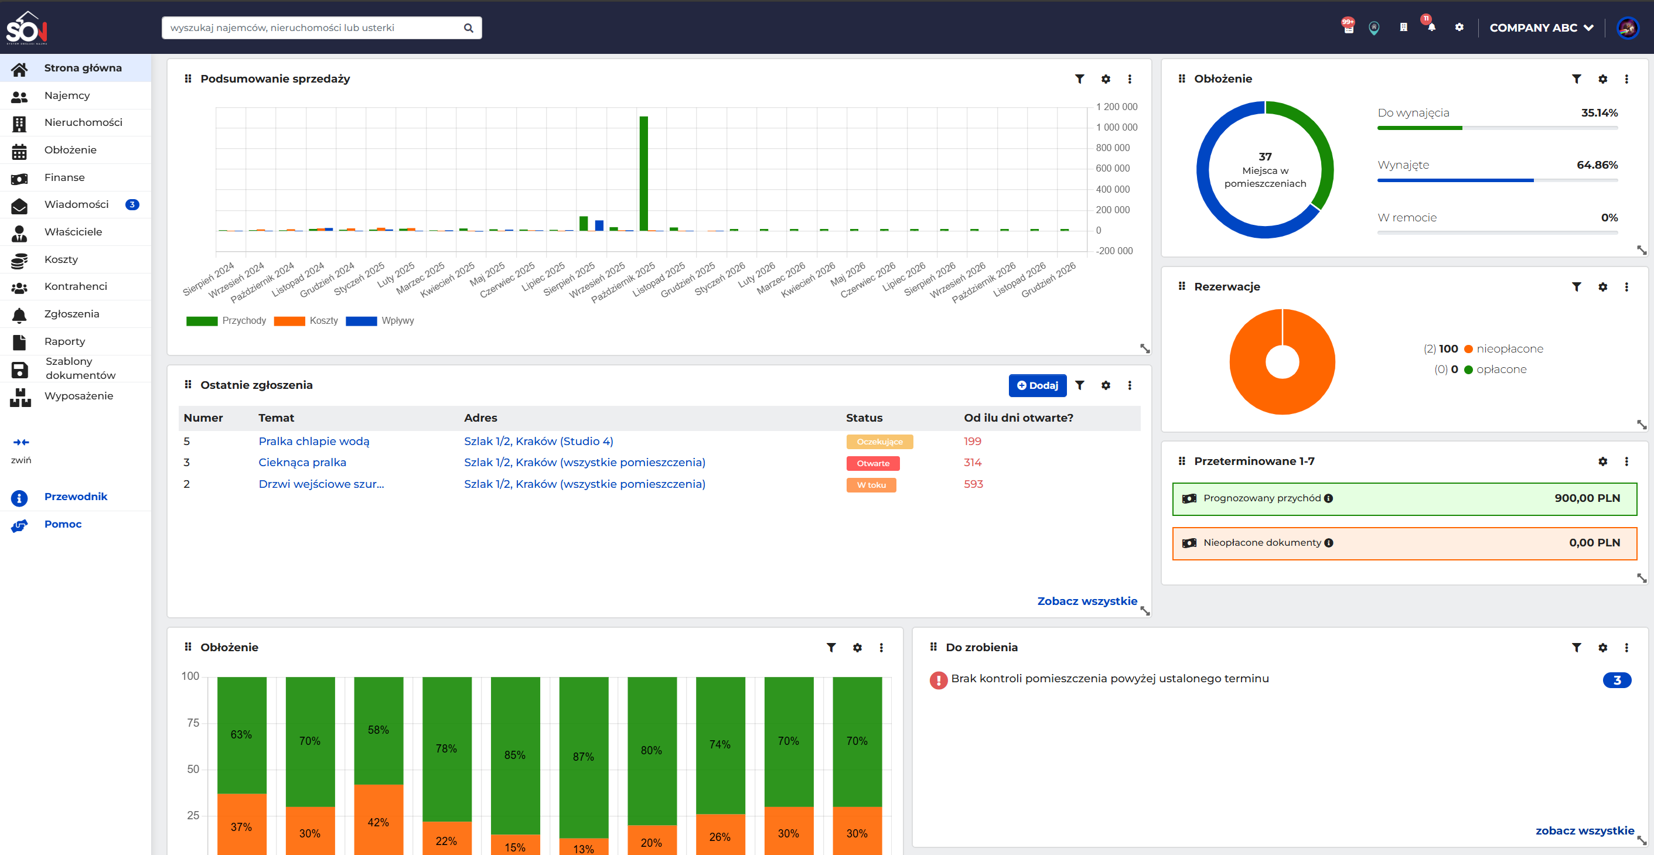Viewport: 1654px width, 855px height.
Task: Open gear settings of Rezerwacje widget
Action: pyautogui.click(x=1602, y=287)
